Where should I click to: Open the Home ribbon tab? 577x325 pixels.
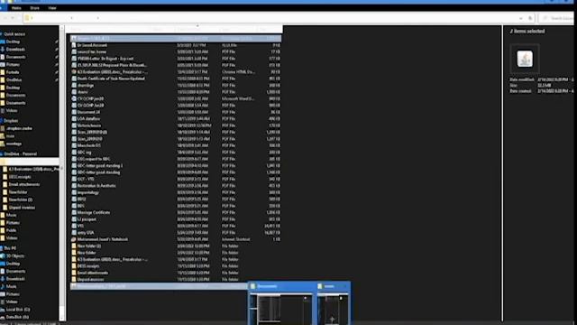pyautogui.click(x=16, y=8)
